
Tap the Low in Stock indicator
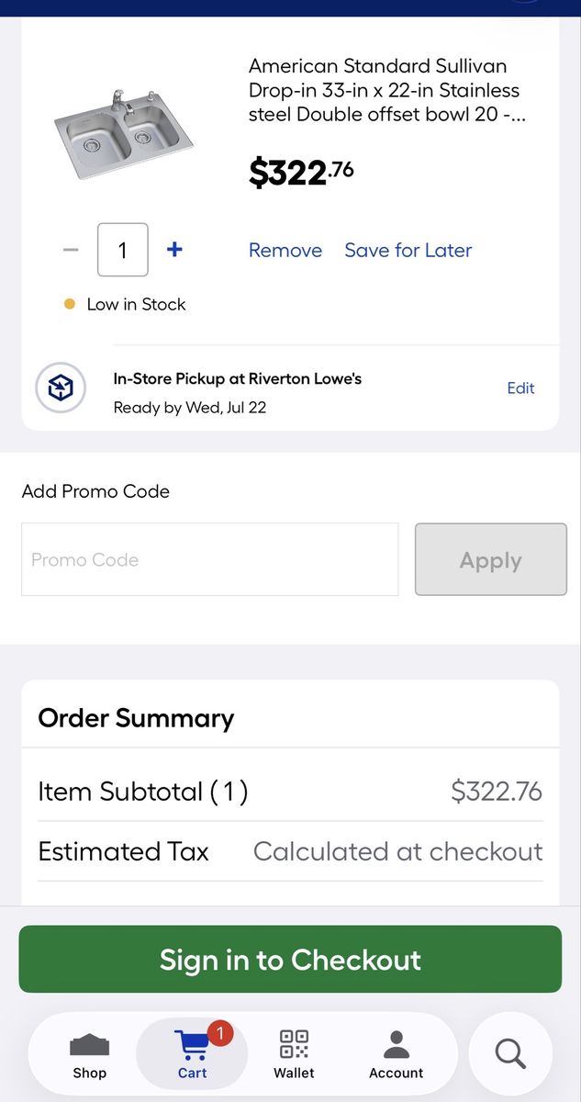point(125,304)
